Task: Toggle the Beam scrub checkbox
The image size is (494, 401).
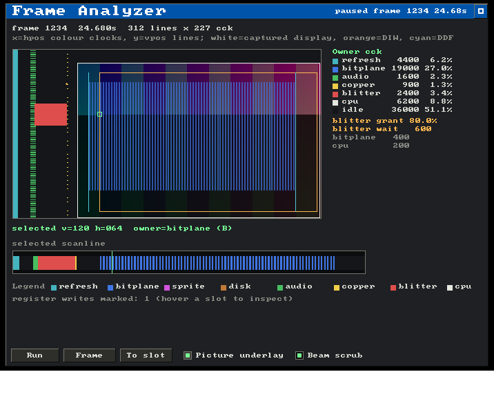Action: pyautogui.click(x=299, y=355)
